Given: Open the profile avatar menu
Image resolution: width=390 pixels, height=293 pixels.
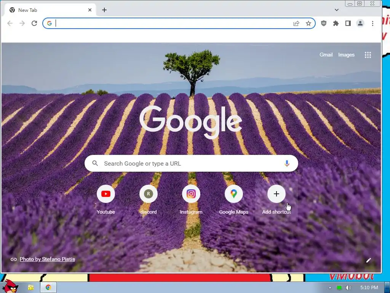Looking at the screenshot, I should pos(360,23).
